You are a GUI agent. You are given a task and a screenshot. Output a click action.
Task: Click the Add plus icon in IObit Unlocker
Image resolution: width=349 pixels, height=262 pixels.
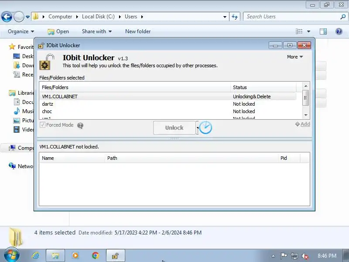(x=298, y=124)
